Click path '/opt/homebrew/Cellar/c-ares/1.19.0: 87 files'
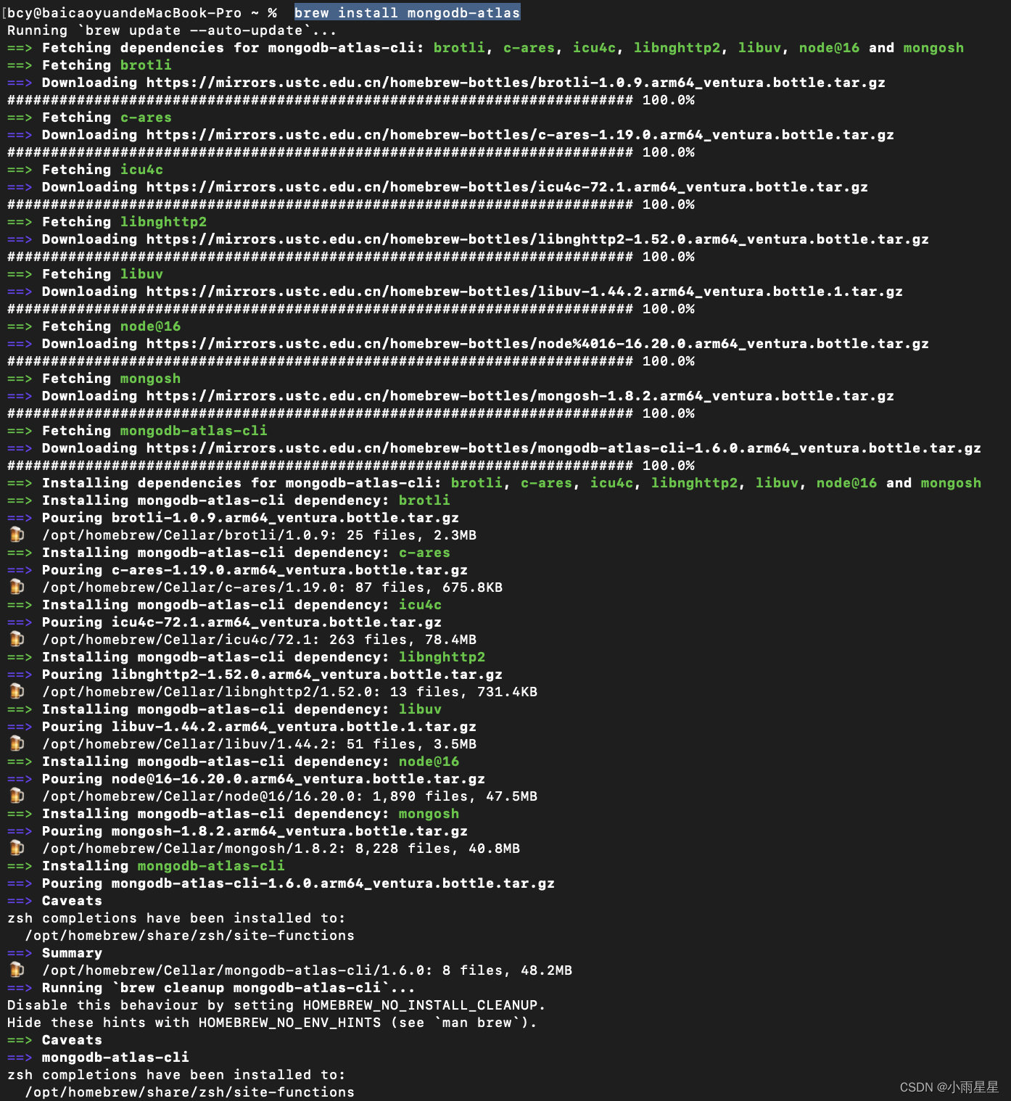Screen dimensions: 1011x1101 [237, 587]
